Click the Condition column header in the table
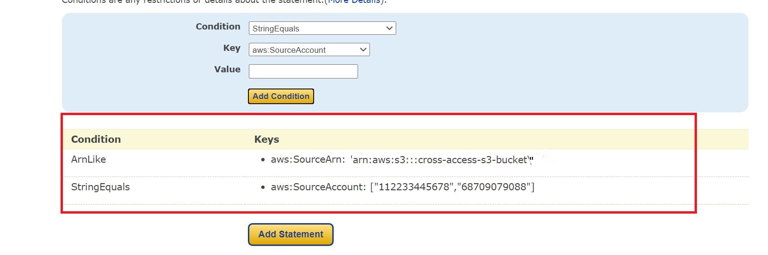The height and width of the screenshot is (255, 768). [x=96, y=139]
